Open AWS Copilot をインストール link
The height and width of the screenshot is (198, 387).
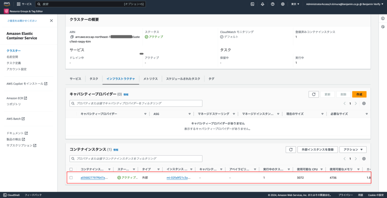point(27,84)
